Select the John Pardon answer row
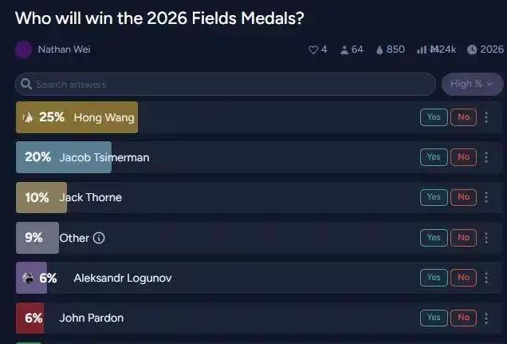Image resolution: width=507 pixels, height=344 pixels. point(258,318)
